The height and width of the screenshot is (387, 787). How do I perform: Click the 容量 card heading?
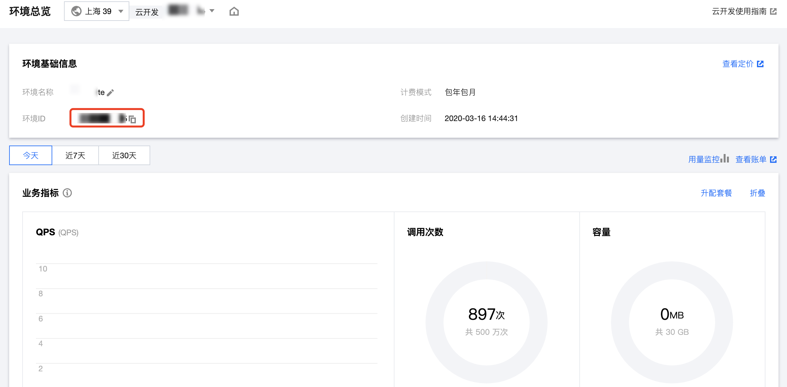[x=602, y=232]
